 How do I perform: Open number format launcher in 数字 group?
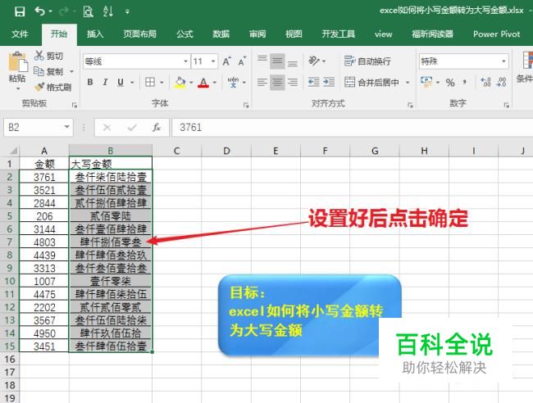(506, 105)
